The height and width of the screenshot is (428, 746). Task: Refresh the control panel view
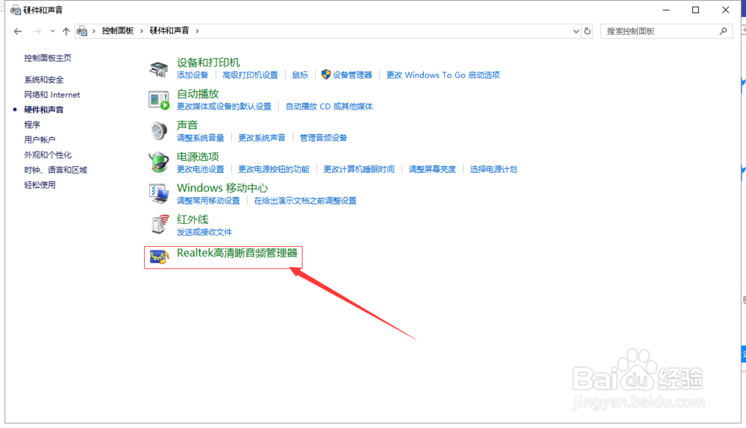pos(588,31)
